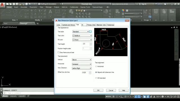The width and height of the screenshot is (180, 101).
Task: Click Cancel in New Dimension Style dialog
Action: [111, 90]
